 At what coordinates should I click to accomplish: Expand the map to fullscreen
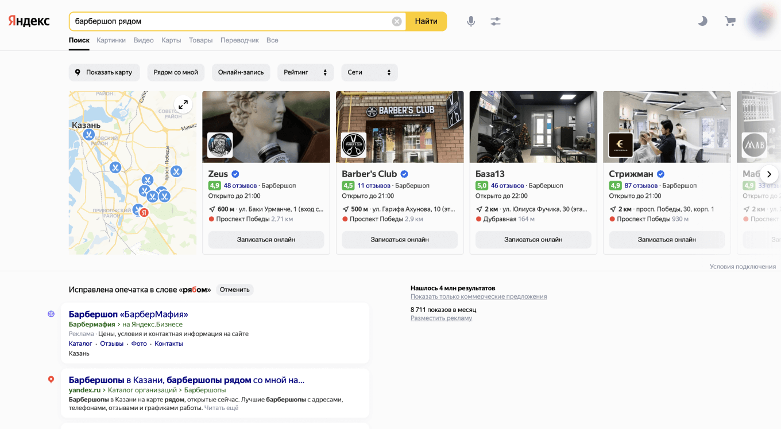point(183,105)
